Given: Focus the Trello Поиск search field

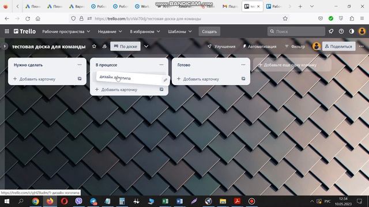Looking at the screenshot, I should 296,31.
